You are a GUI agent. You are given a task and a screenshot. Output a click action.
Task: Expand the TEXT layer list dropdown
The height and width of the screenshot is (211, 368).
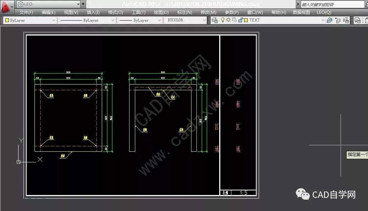[323, 20]
